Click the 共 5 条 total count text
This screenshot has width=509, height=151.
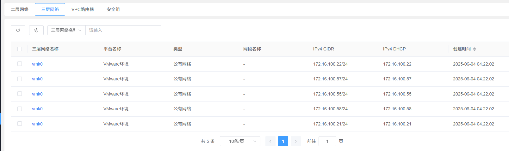(x=208, y=141)
